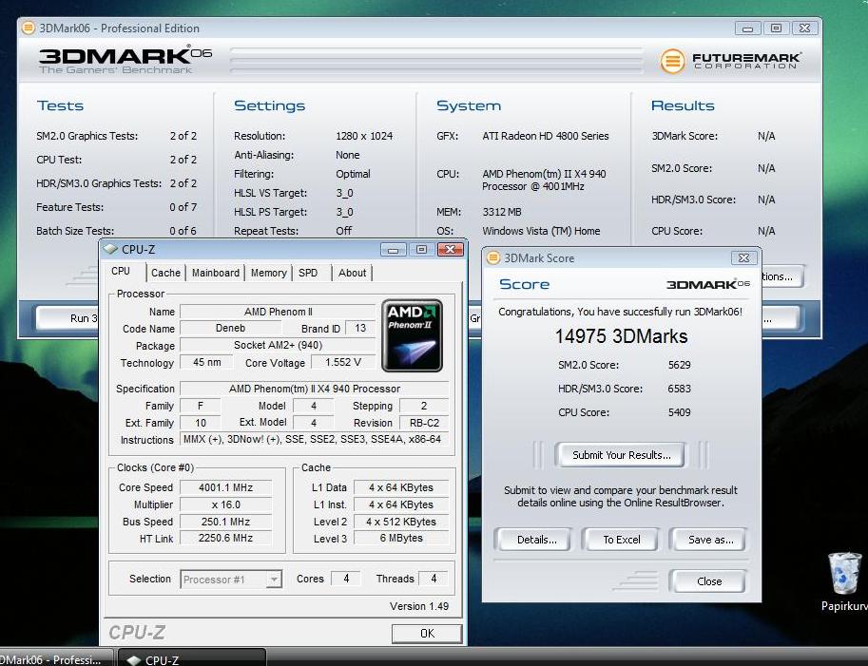Click the Core Voltage value 1.552 V
The width and height of the screenshot is (868, 666).
343,362
